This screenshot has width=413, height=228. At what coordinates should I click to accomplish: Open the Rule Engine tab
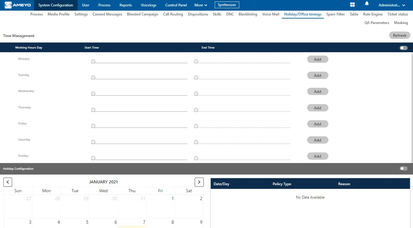click(373, 14)
